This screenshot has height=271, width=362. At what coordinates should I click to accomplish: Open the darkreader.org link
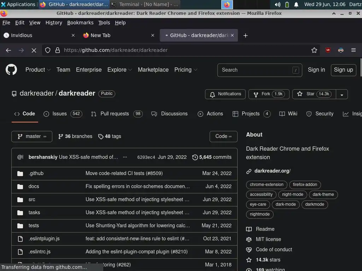click(x=273, y=171)
